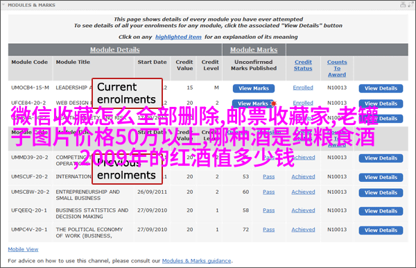Select module code UMSCUF-20-2
Viewport: 416px width, 268px height.
[29, 176]
